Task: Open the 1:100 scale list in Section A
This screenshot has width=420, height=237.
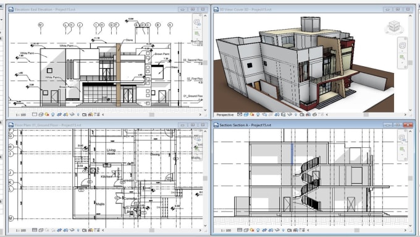Action: point(226,230)
